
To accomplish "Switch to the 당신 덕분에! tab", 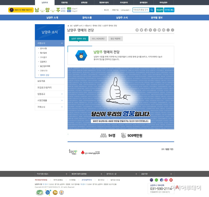I will point(116,39).
